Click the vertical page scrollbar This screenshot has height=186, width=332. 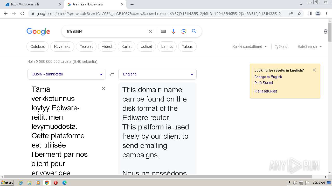point(330,32)
